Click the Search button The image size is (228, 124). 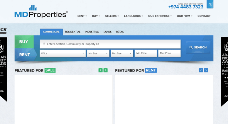tap(198, 47)
